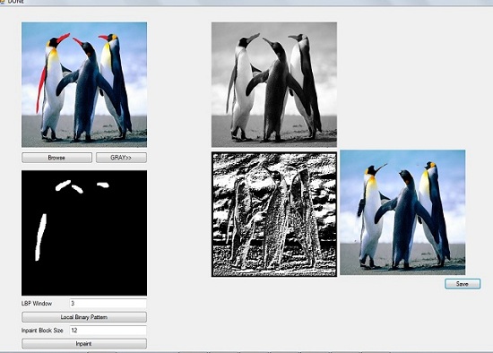Save the inpainted result
493x353 pixels.
tap(463, 283)
